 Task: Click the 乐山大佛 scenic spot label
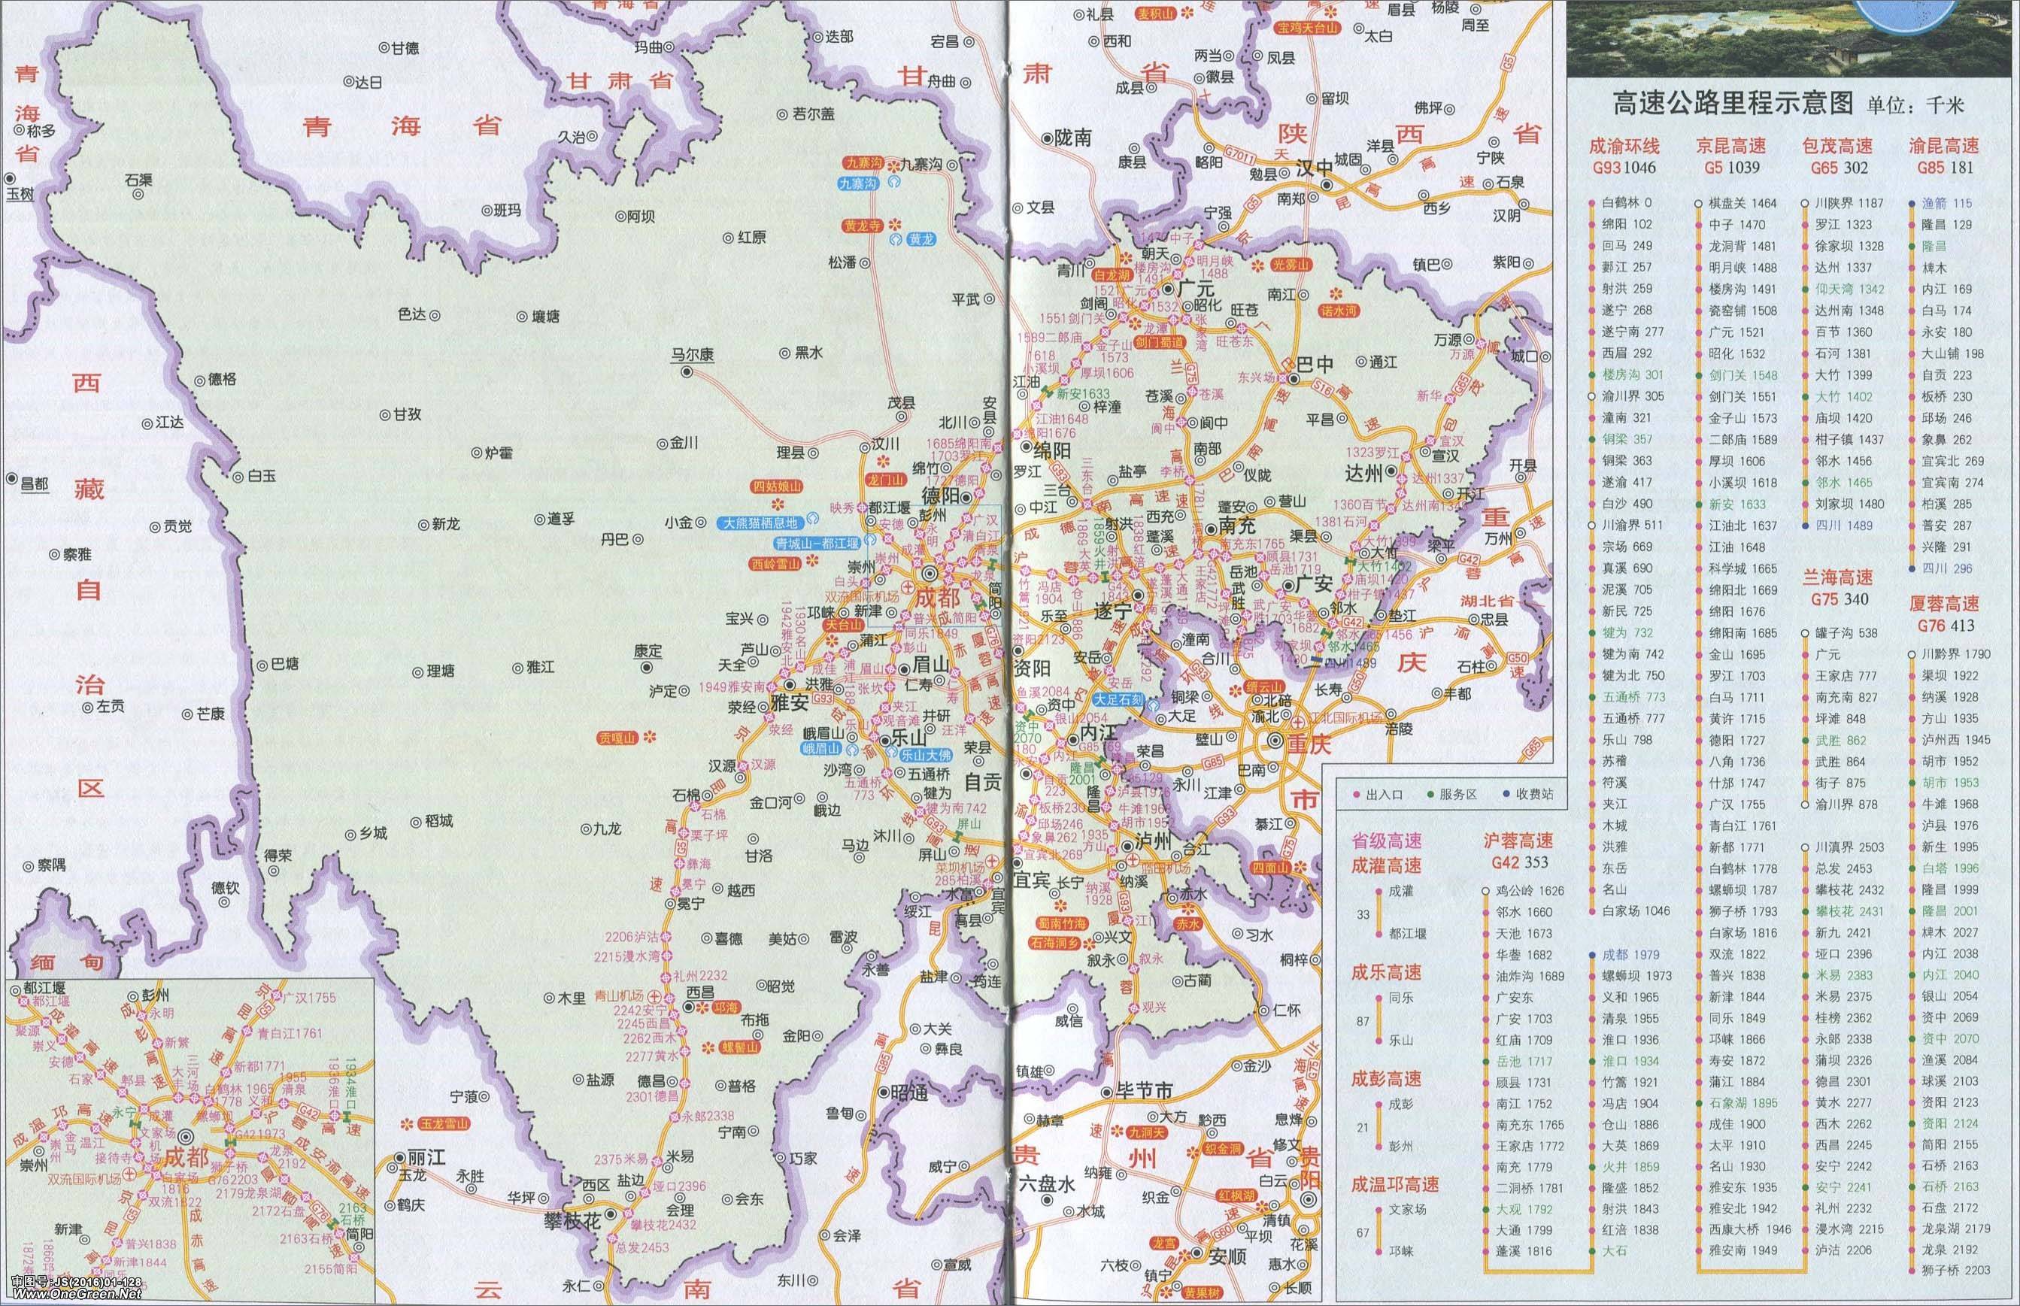coord(925,755)
